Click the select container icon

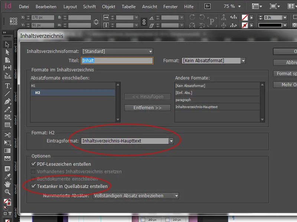tap(224, 17)
